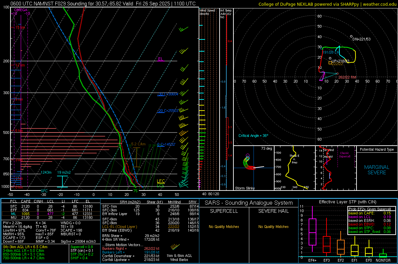Click the Wind Speed (knots) panel header
398x264 pixels.
point(207,12)
